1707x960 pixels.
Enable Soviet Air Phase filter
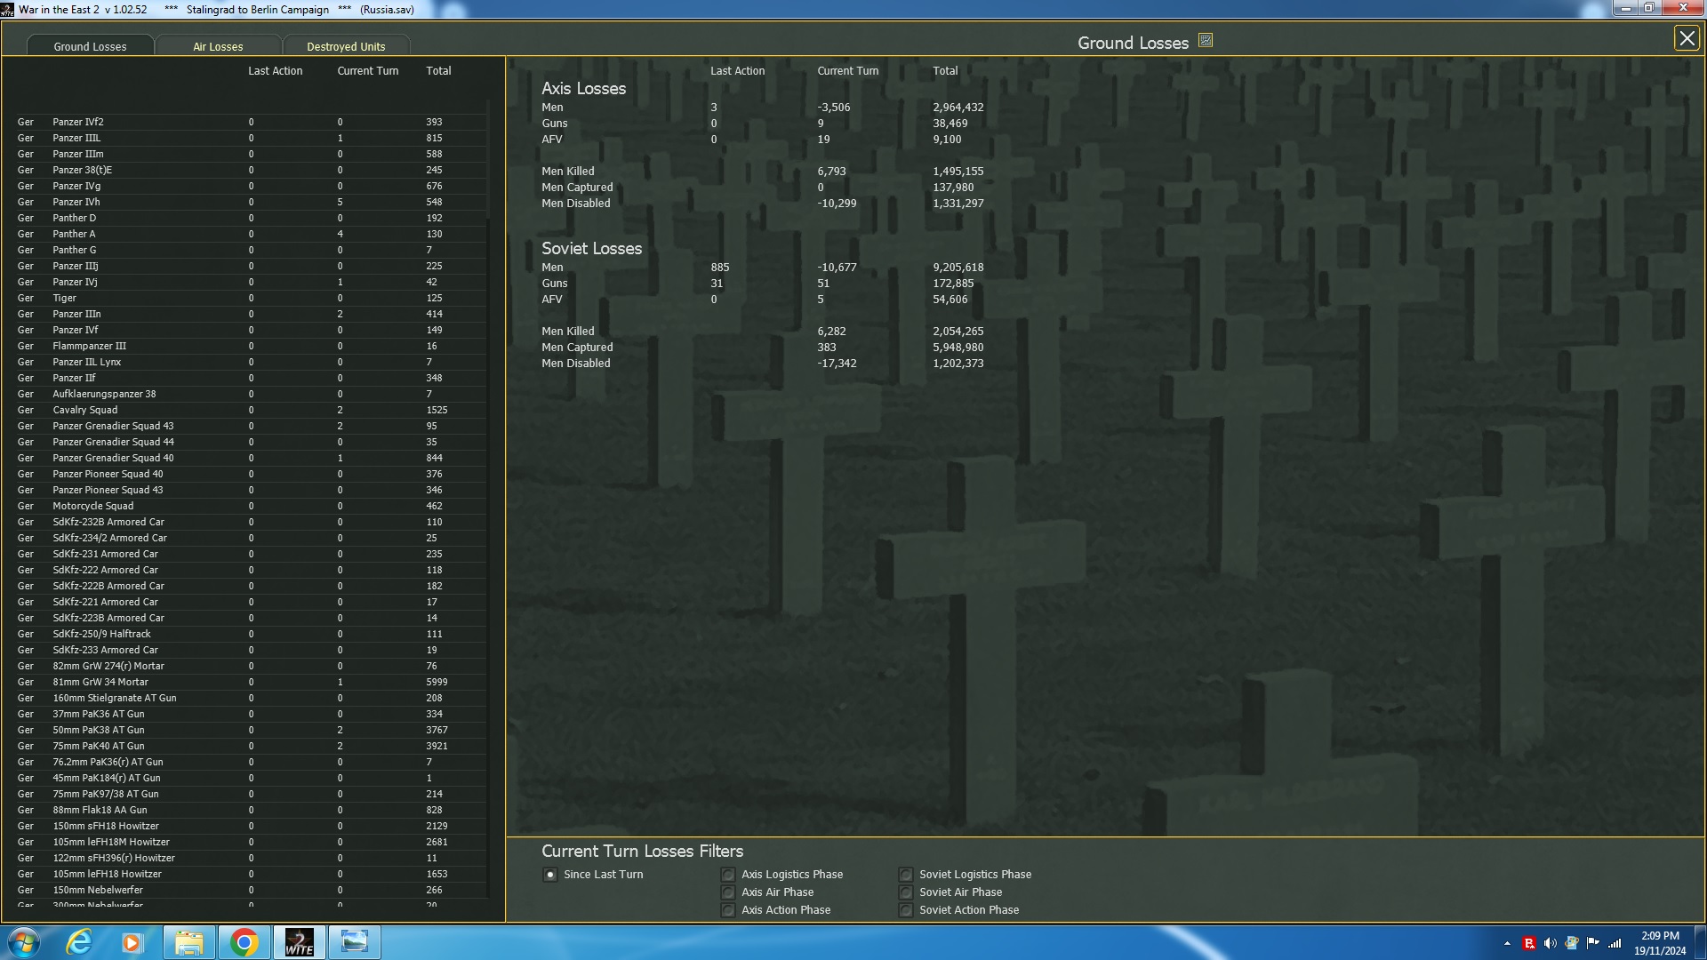tap(906, 892)
